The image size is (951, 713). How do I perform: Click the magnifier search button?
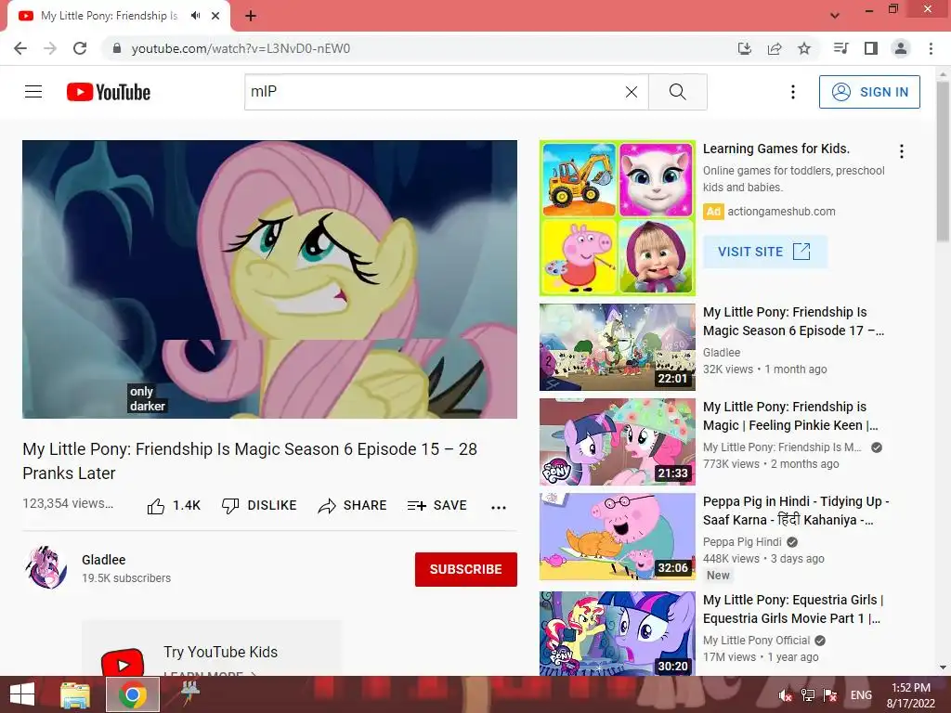coord(677,92)
